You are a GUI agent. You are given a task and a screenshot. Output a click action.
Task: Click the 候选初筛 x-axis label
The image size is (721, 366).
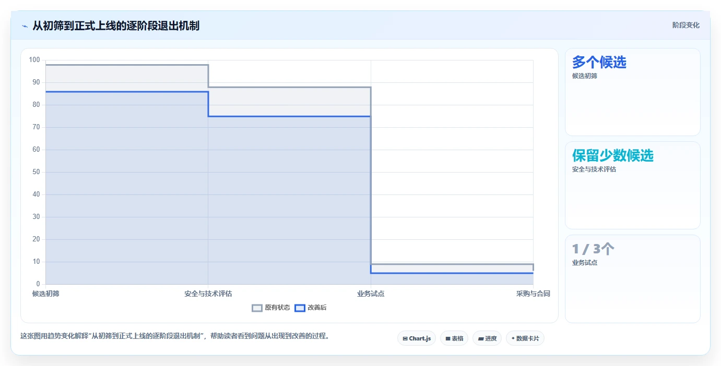[46, 294]
